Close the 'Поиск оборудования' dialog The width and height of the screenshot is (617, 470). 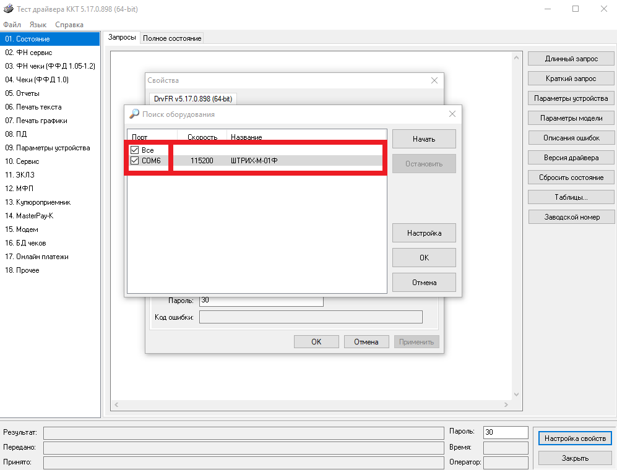pyautogui.click(x=452, y=114)
